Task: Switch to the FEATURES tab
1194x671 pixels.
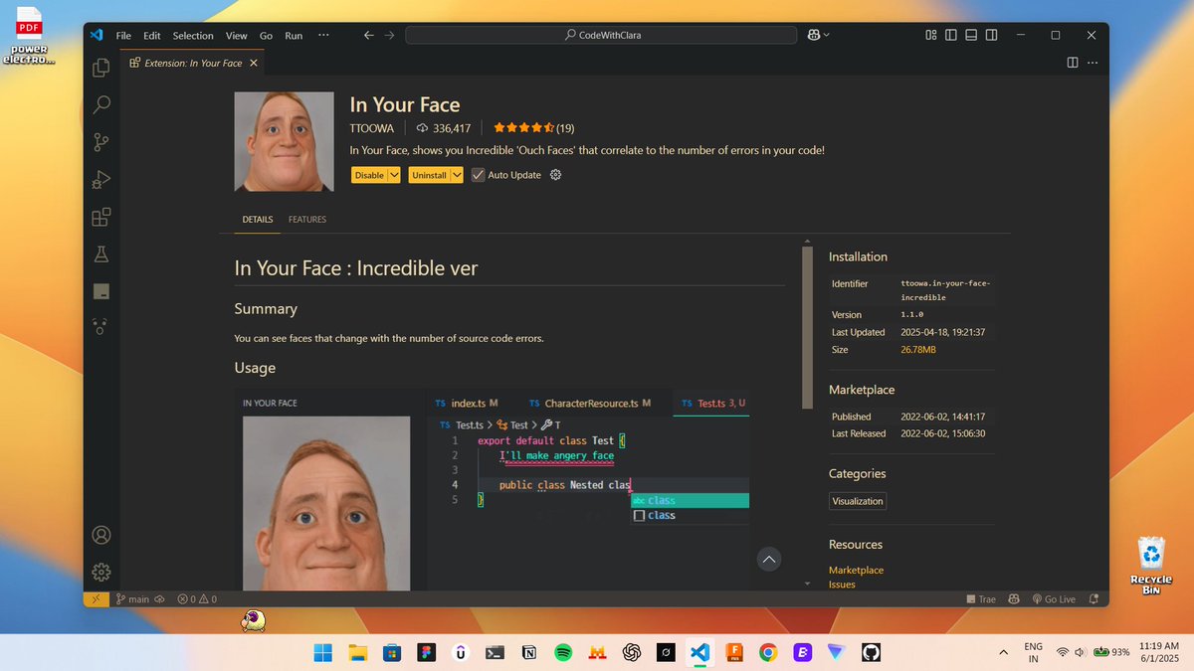Action: pyautogui.click(x=307, y=219)
